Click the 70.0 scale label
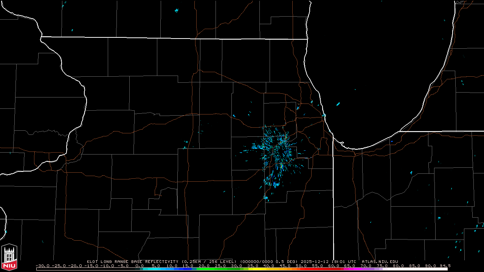The height and width of the screenshot is (272, 484). pos(366,266)
